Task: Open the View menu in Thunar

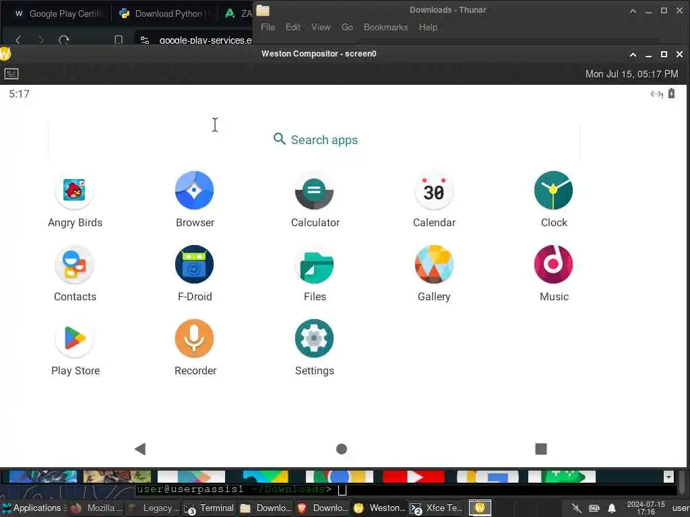Action: pyautogui.click(x=321, y=27)
